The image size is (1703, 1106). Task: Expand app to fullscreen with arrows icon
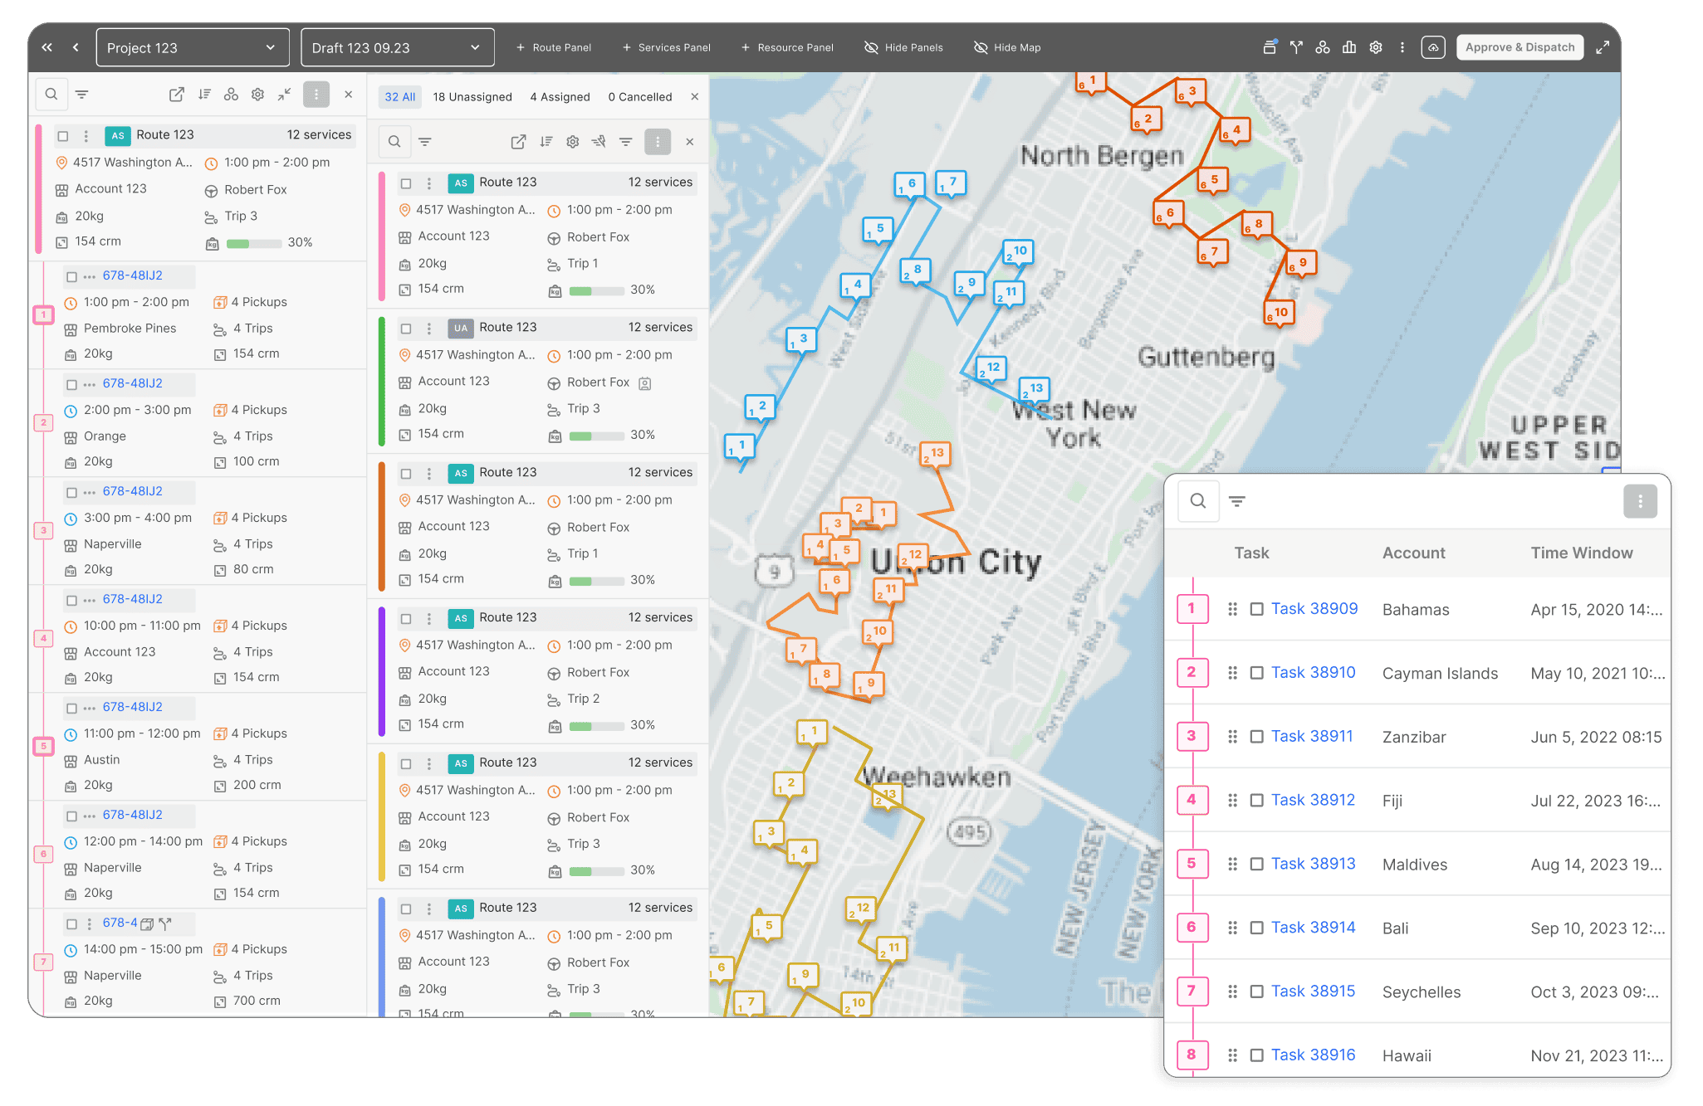[1603, 47]
